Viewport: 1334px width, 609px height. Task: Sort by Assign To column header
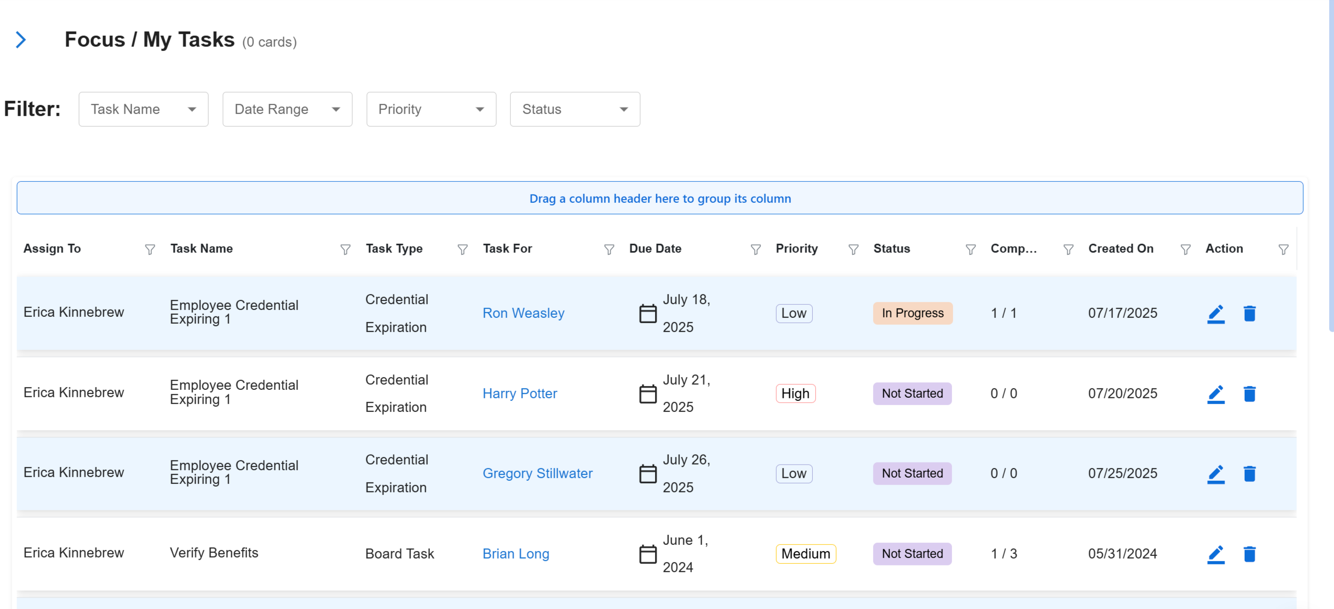point(52,249)
